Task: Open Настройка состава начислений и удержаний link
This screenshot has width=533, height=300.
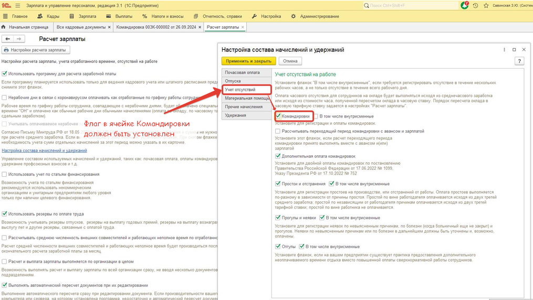Action: click(x=44, y=151)
